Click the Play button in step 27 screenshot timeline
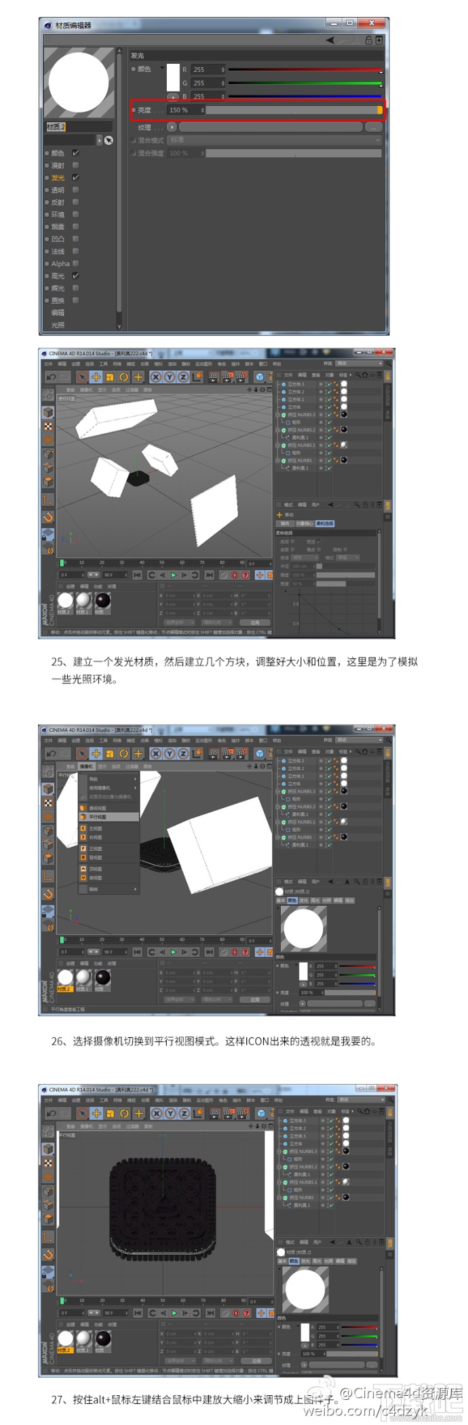 click(x=174, y=1312)
